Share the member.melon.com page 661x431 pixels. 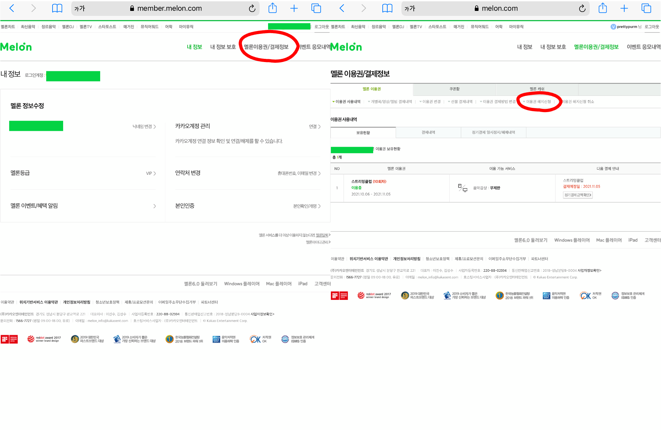pos(273,8)
